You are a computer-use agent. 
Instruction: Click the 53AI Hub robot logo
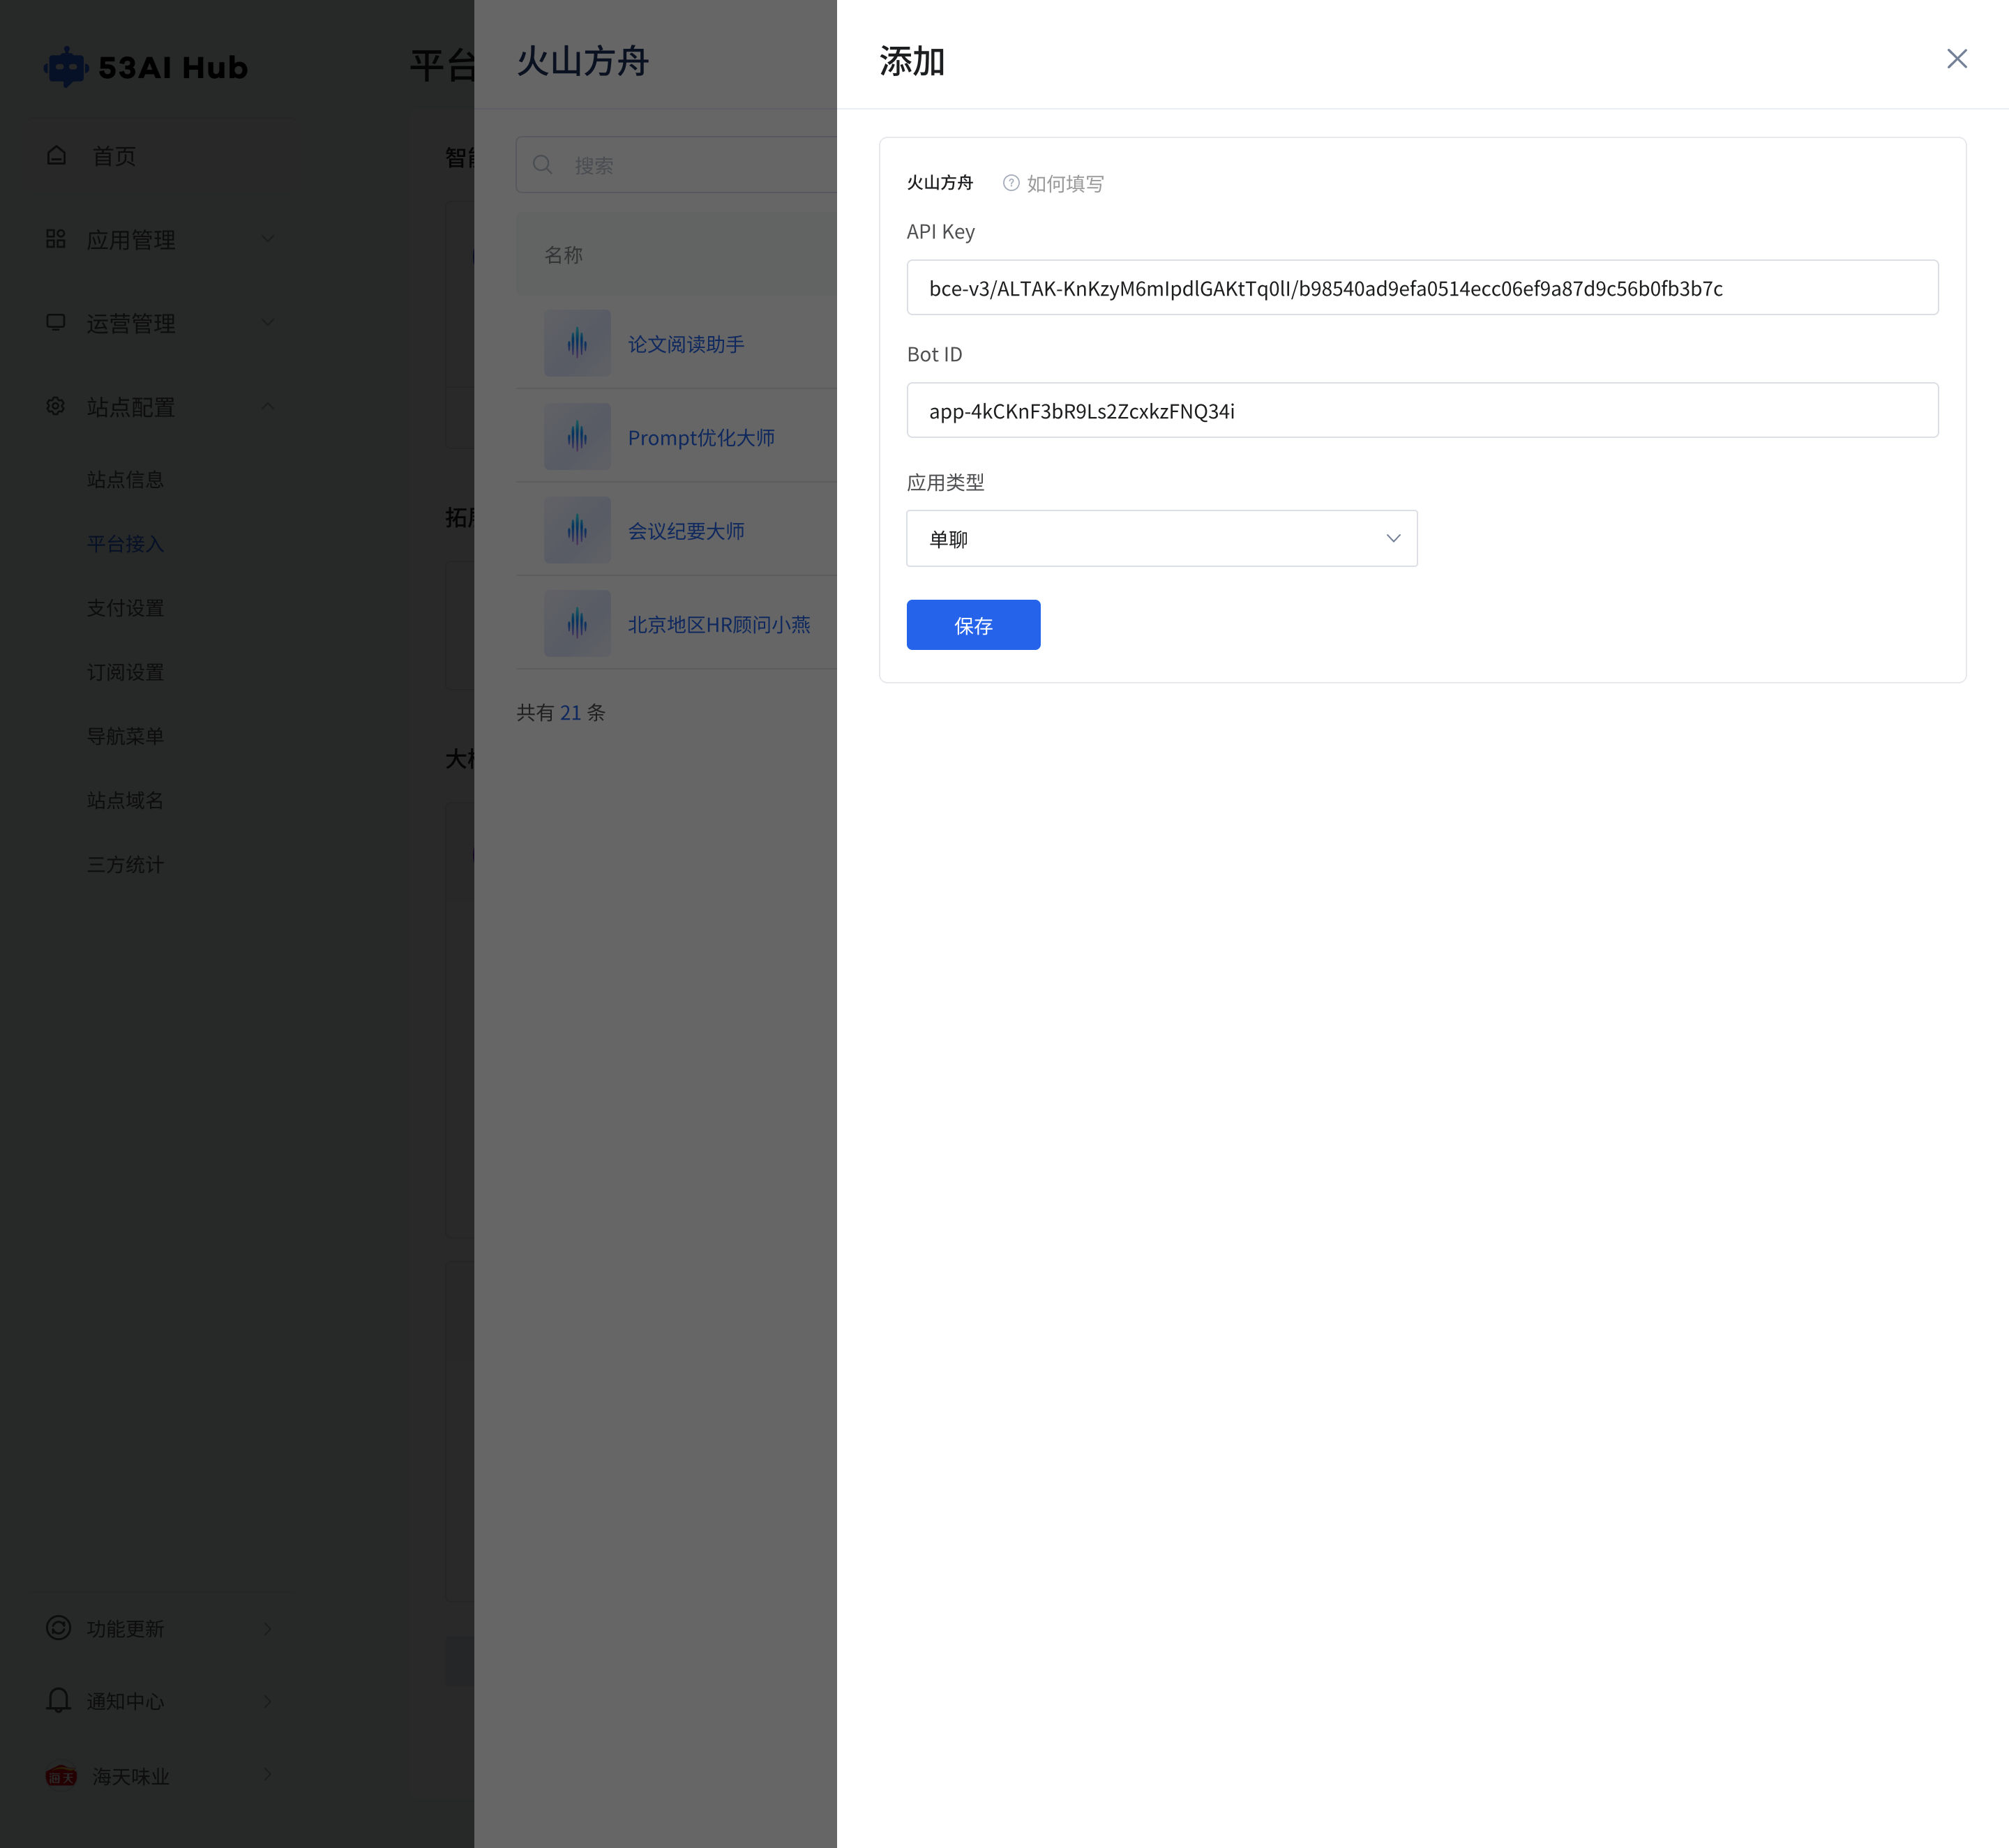coord(66,67)
